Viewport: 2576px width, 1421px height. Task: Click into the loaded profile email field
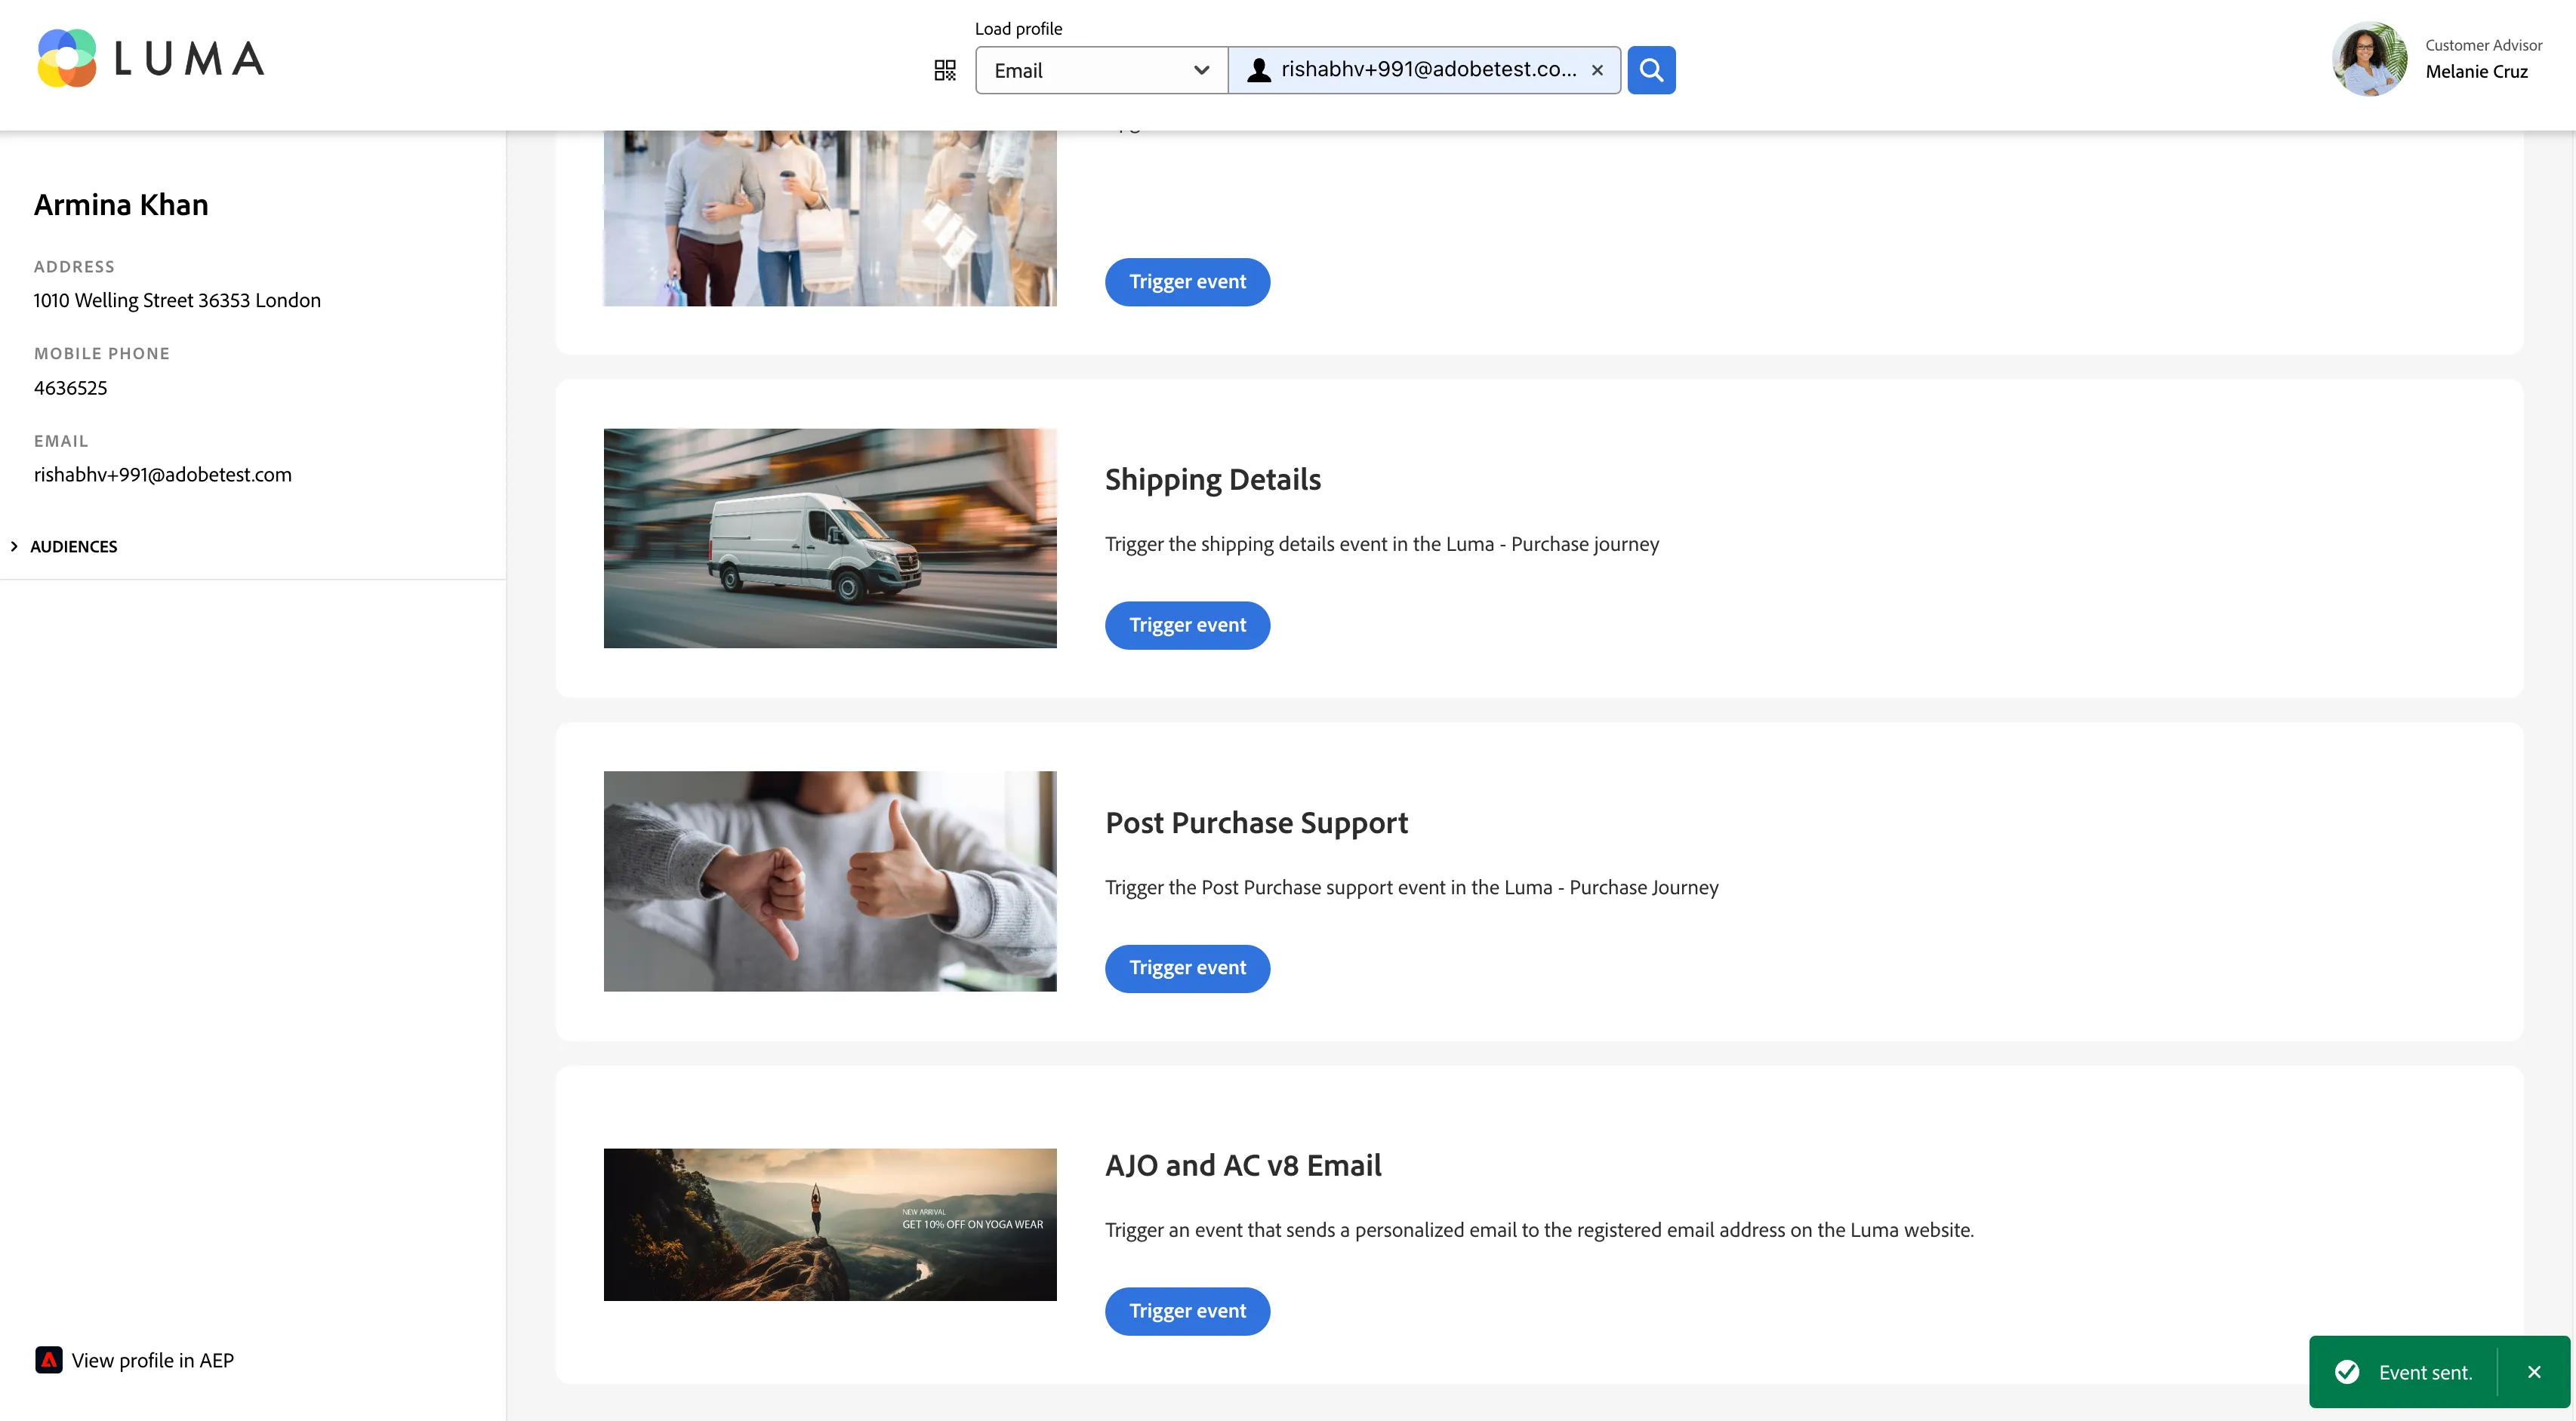[x=1424, y=70]
